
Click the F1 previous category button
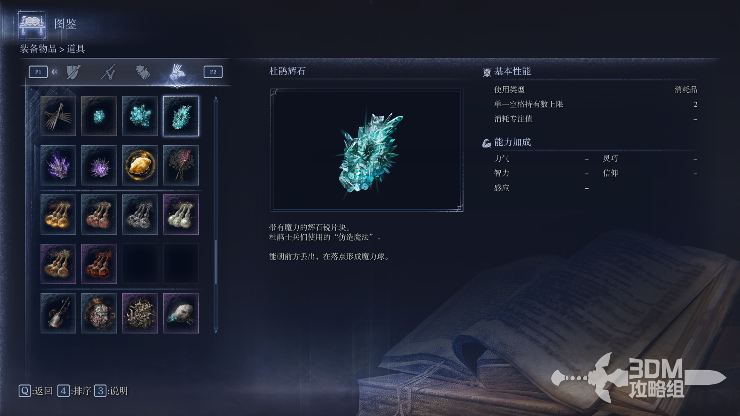38,72
